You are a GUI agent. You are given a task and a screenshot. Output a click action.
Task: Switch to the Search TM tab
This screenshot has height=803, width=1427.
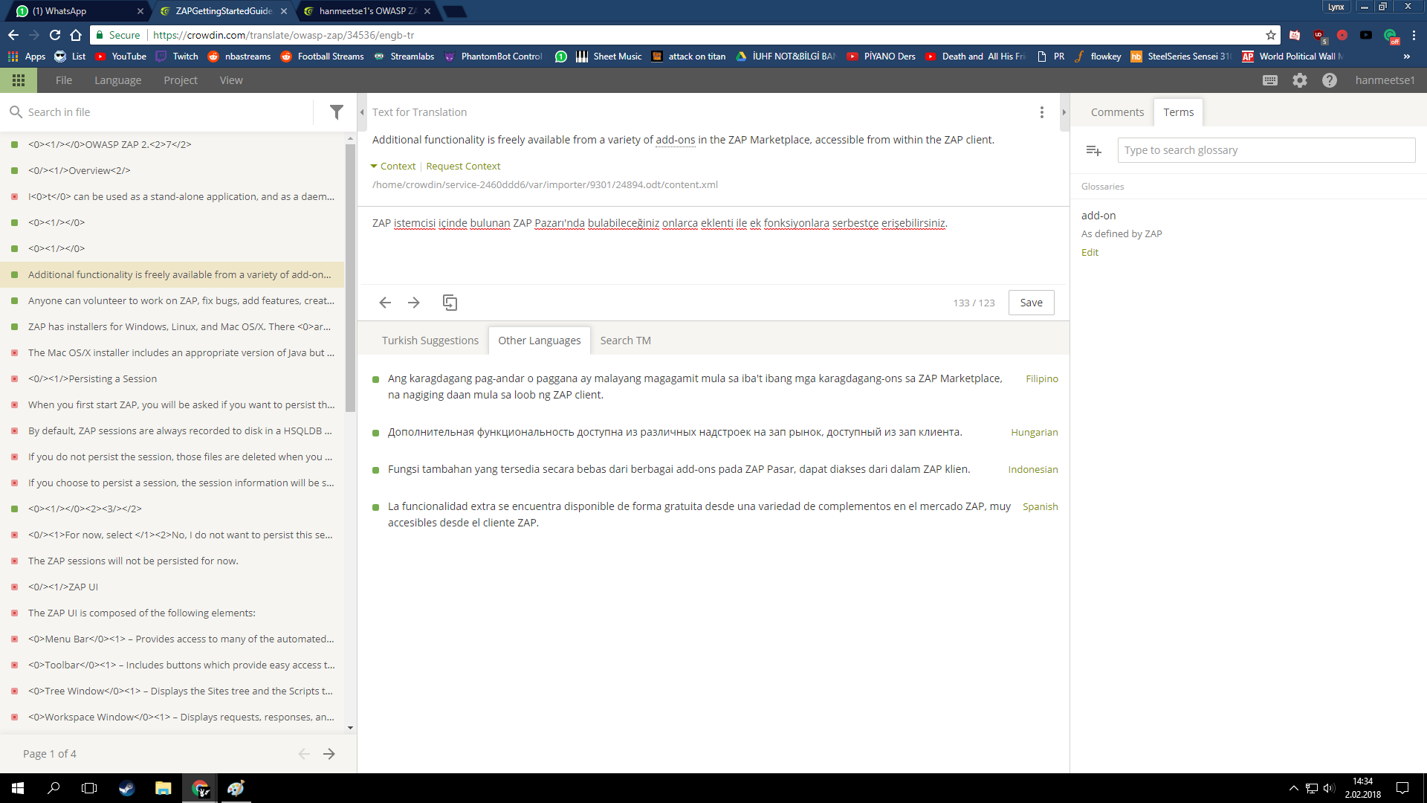click(626, 341)
